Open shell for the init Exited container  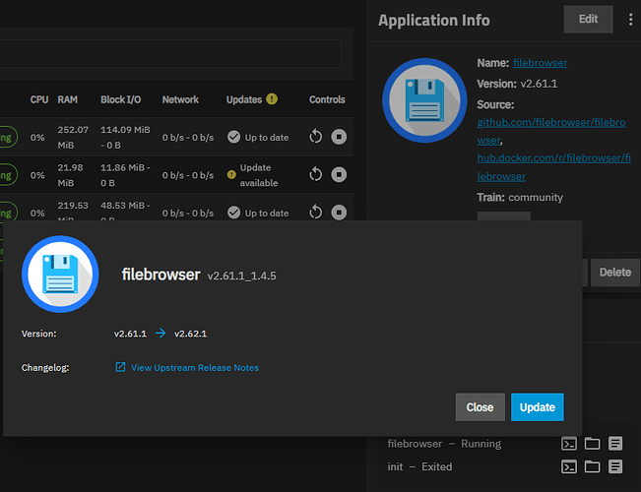tap(569, 466)
